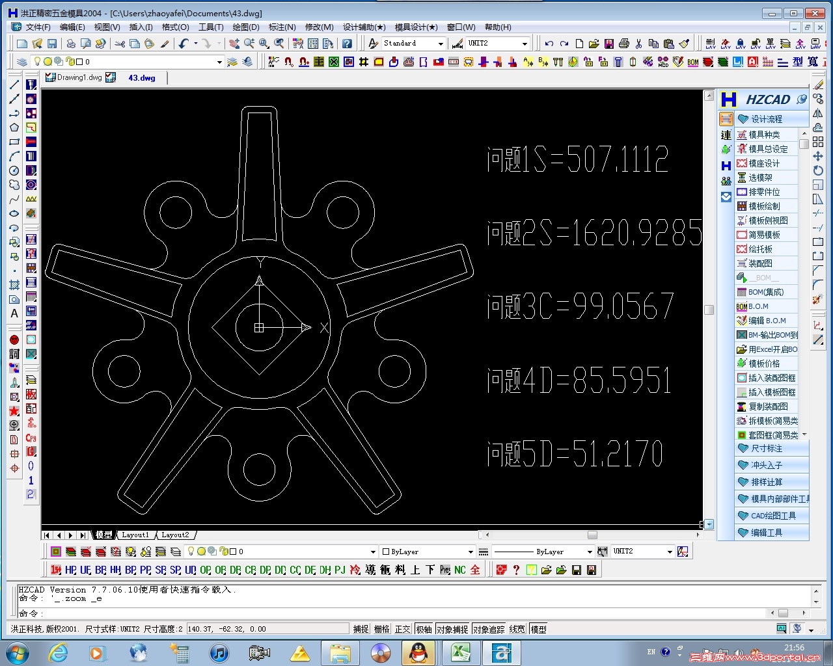Image resolution: width=833 pixels, height=666 pixels.
Task: Toggle 捕捉 snap mode in status bar
Action: click(x=361, y=629)
